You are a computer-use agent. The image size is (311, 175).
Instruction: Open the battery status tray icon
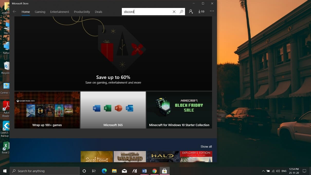(268, 171)
